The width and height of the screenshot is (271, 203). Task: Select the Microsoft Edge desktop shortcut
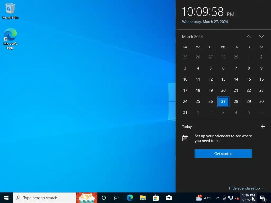pos(10,38)
